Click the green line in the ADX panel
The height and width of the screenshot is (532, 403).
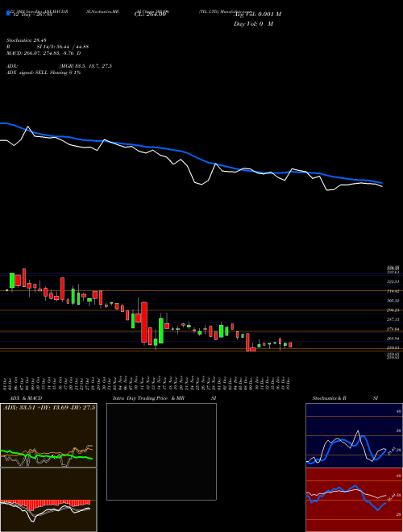(47, 455)
